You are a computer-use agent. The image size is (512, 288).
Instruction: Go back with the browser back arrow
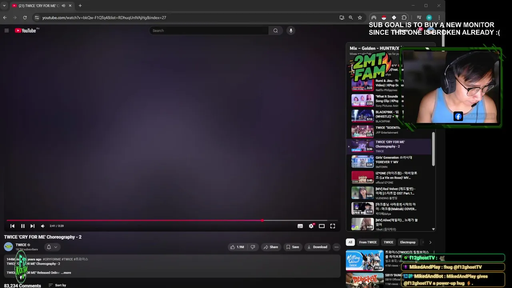[x=5, y=18]
